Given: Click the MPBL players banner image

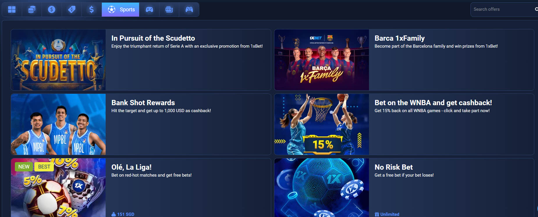Looking at the screenshot, I should [x=58, y=124].
